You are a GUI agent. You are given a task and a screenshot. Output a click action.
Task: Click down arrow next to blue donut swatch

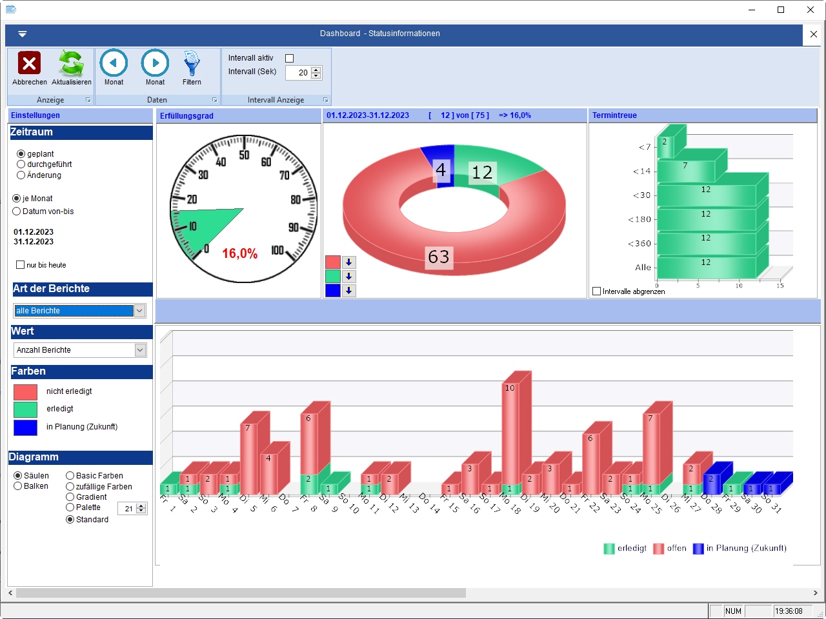click(x=348, y=291)
